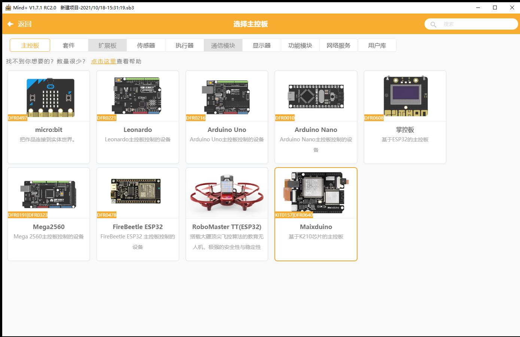Choose the Arduino Uno board image

click(x=226, y=97)
